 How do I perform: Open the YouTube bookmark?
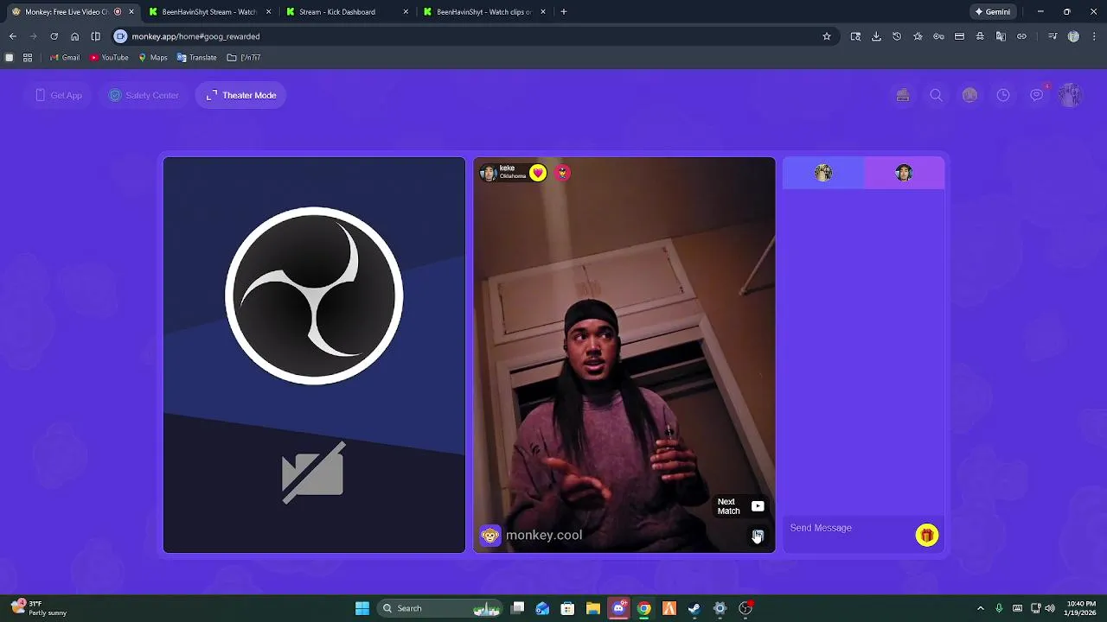coord(109,58)
